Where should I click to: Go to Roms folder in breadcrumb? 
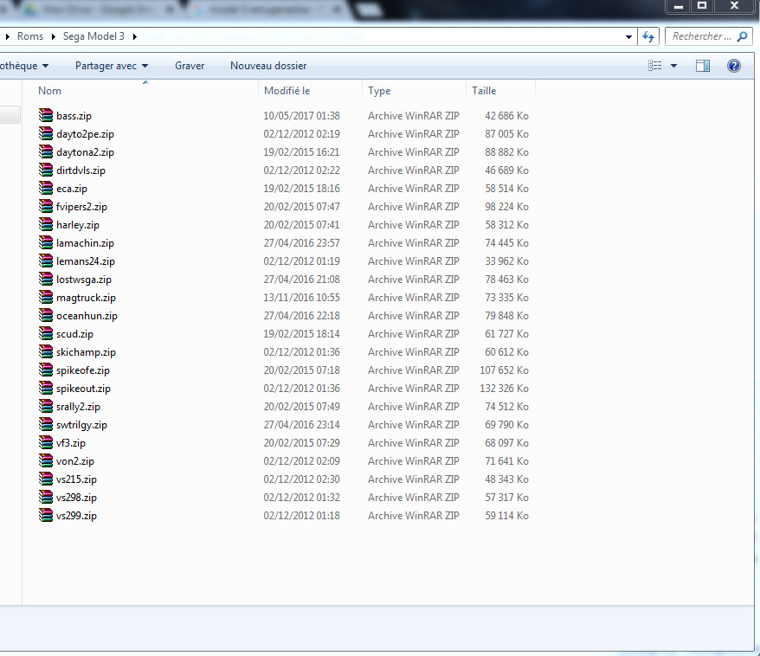click(30, 36)
